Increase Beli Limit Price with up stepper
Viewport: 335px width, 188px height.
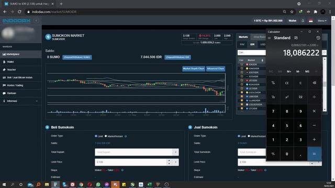(169, 160)
